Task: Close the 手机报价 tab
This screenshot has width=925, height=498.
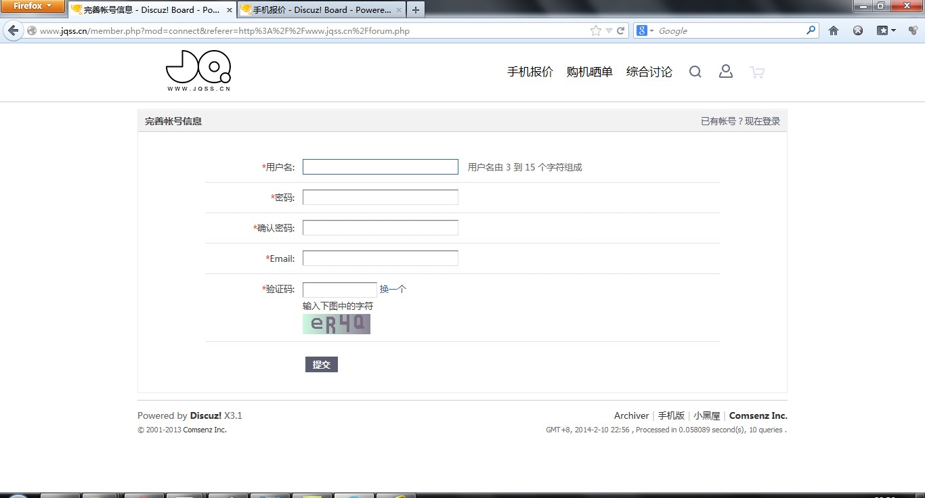Action: point(399,10)
